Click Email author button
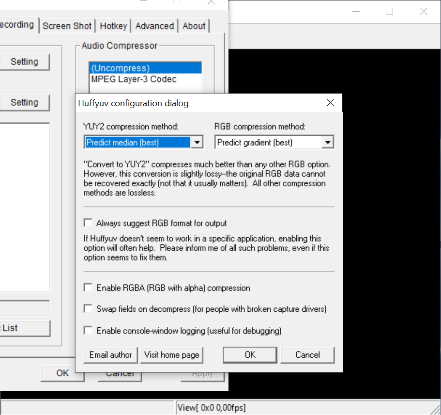Viewport: 441px width, 415px height. [110, 355]
